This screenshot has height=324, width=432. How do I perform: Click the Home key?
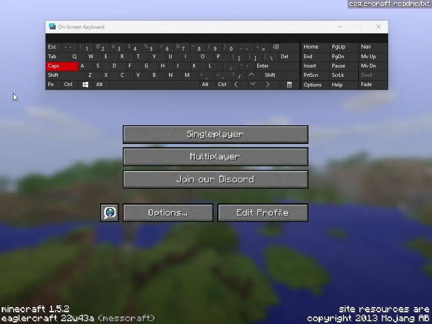316,47
